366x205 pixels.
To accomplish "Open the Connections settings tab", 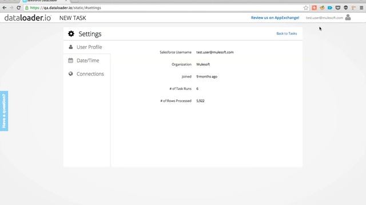I will coord(87,73).
